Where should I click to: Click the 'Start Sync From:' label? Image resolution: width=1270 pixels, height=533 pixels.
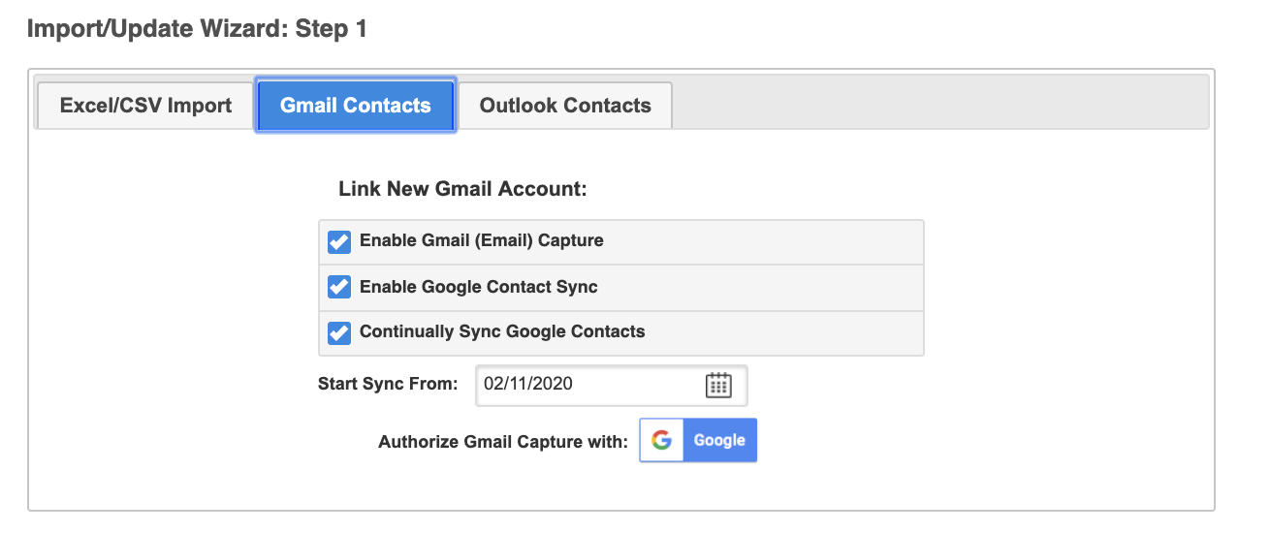point(388,384)
